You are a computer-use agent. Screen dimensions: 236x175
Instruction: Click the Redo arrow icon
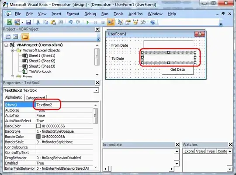point(78,22)
